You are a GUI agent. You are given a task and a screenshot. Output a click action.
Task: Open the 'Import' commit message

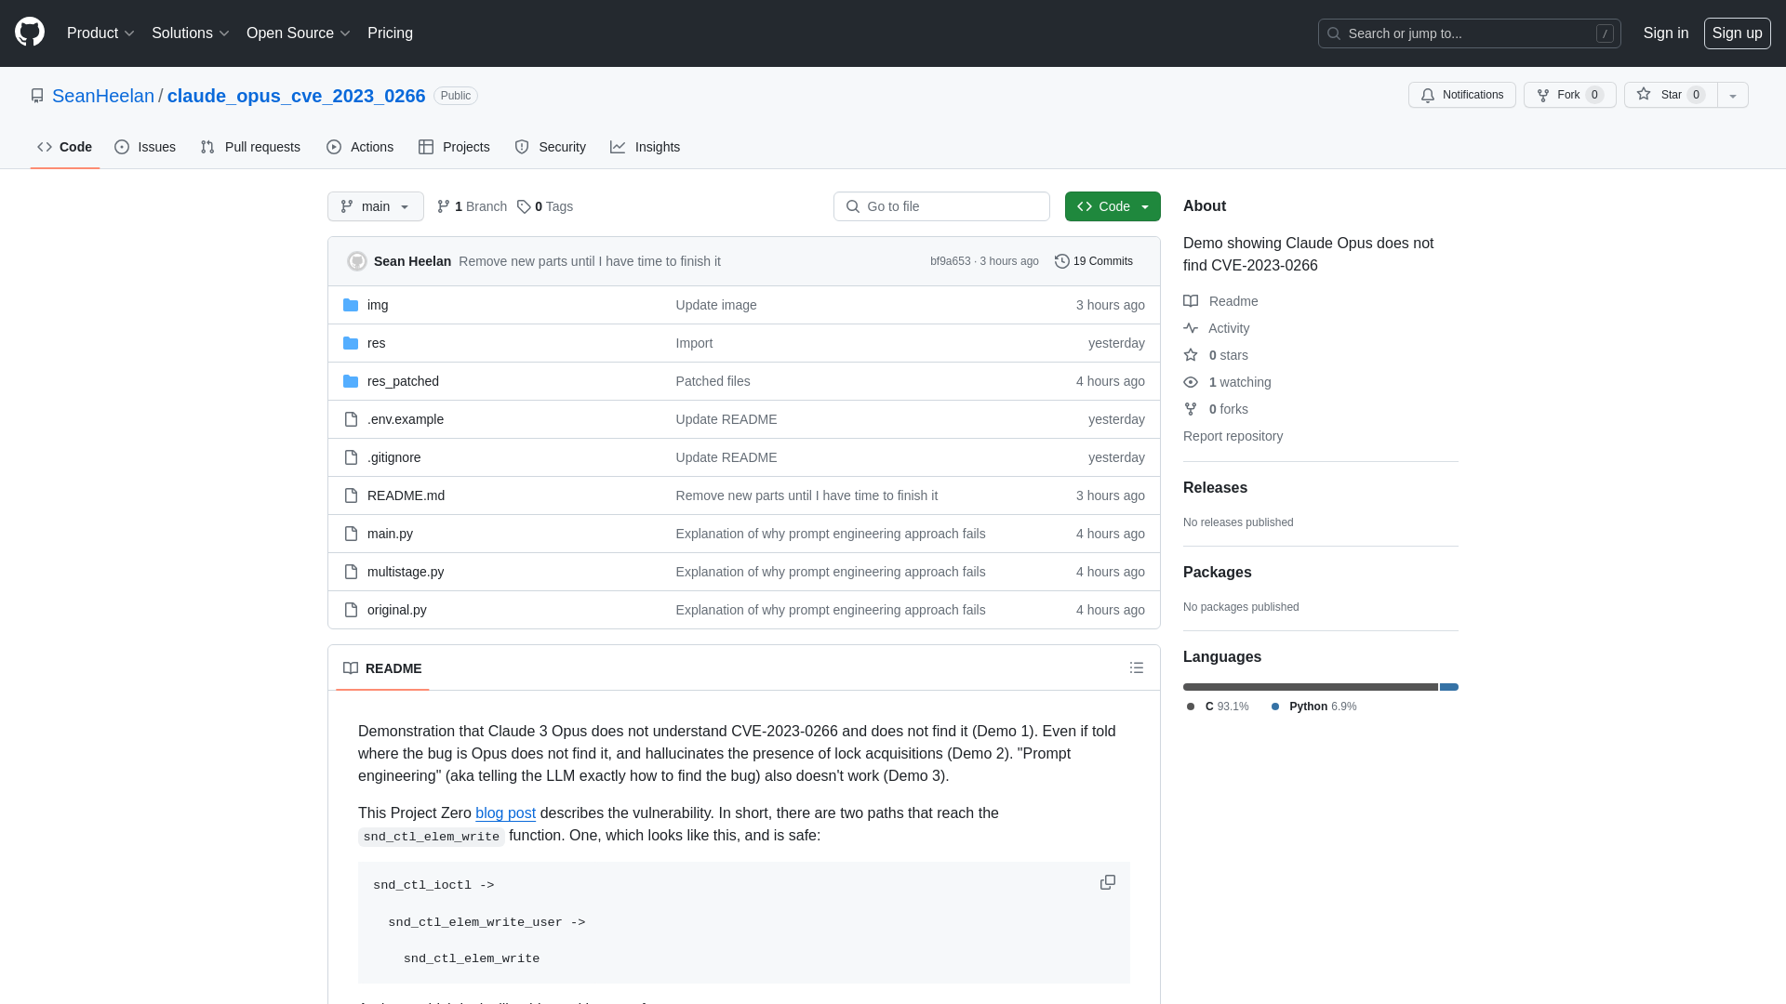coord(694,343)
